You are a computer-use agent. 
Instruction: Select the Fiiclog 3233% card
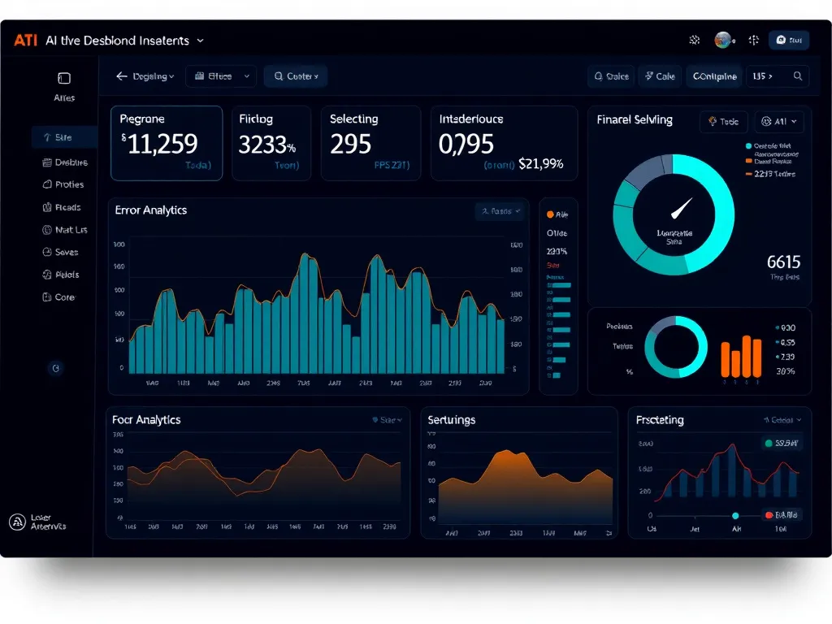pyautogui.click(x=271, y=143)
